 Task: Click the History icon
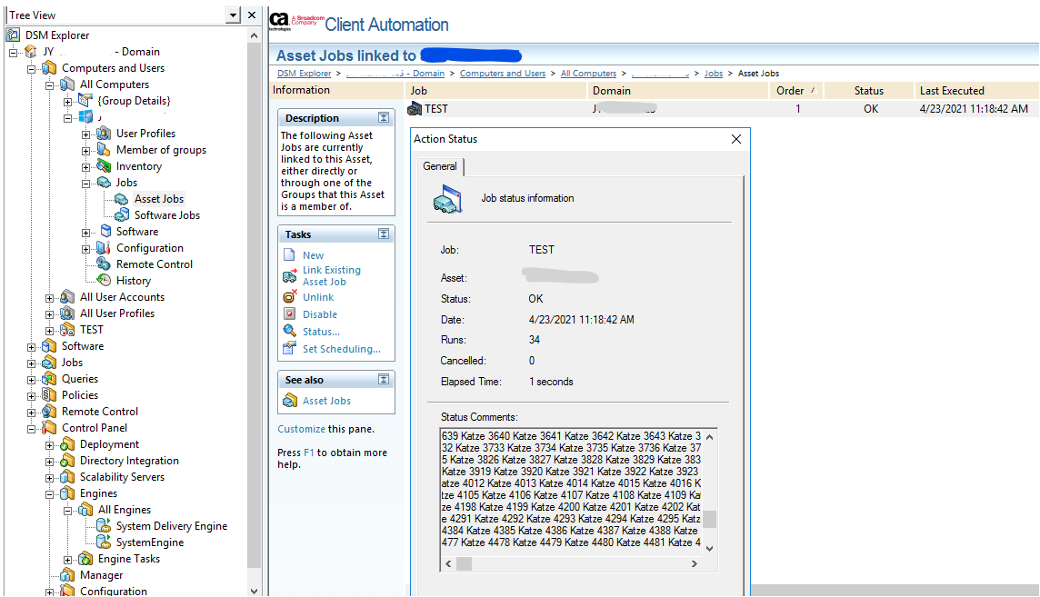[x=104, y=280]
